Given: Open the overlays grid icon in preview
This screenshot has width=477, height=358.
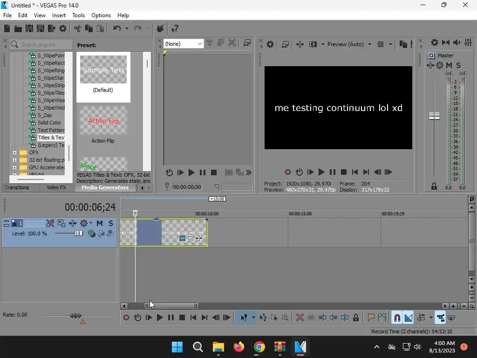Looking at the screenshot, I should click(x=381, y=44).
